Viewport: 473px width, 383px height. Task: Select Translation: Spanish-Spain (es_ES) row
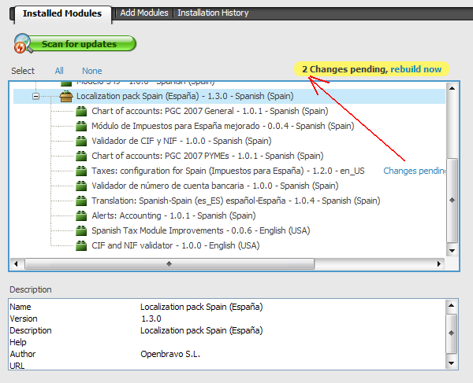click(236, 201)
